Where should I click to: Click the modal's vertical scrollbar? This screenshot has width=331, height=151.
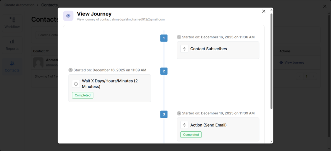pos(271,61)
